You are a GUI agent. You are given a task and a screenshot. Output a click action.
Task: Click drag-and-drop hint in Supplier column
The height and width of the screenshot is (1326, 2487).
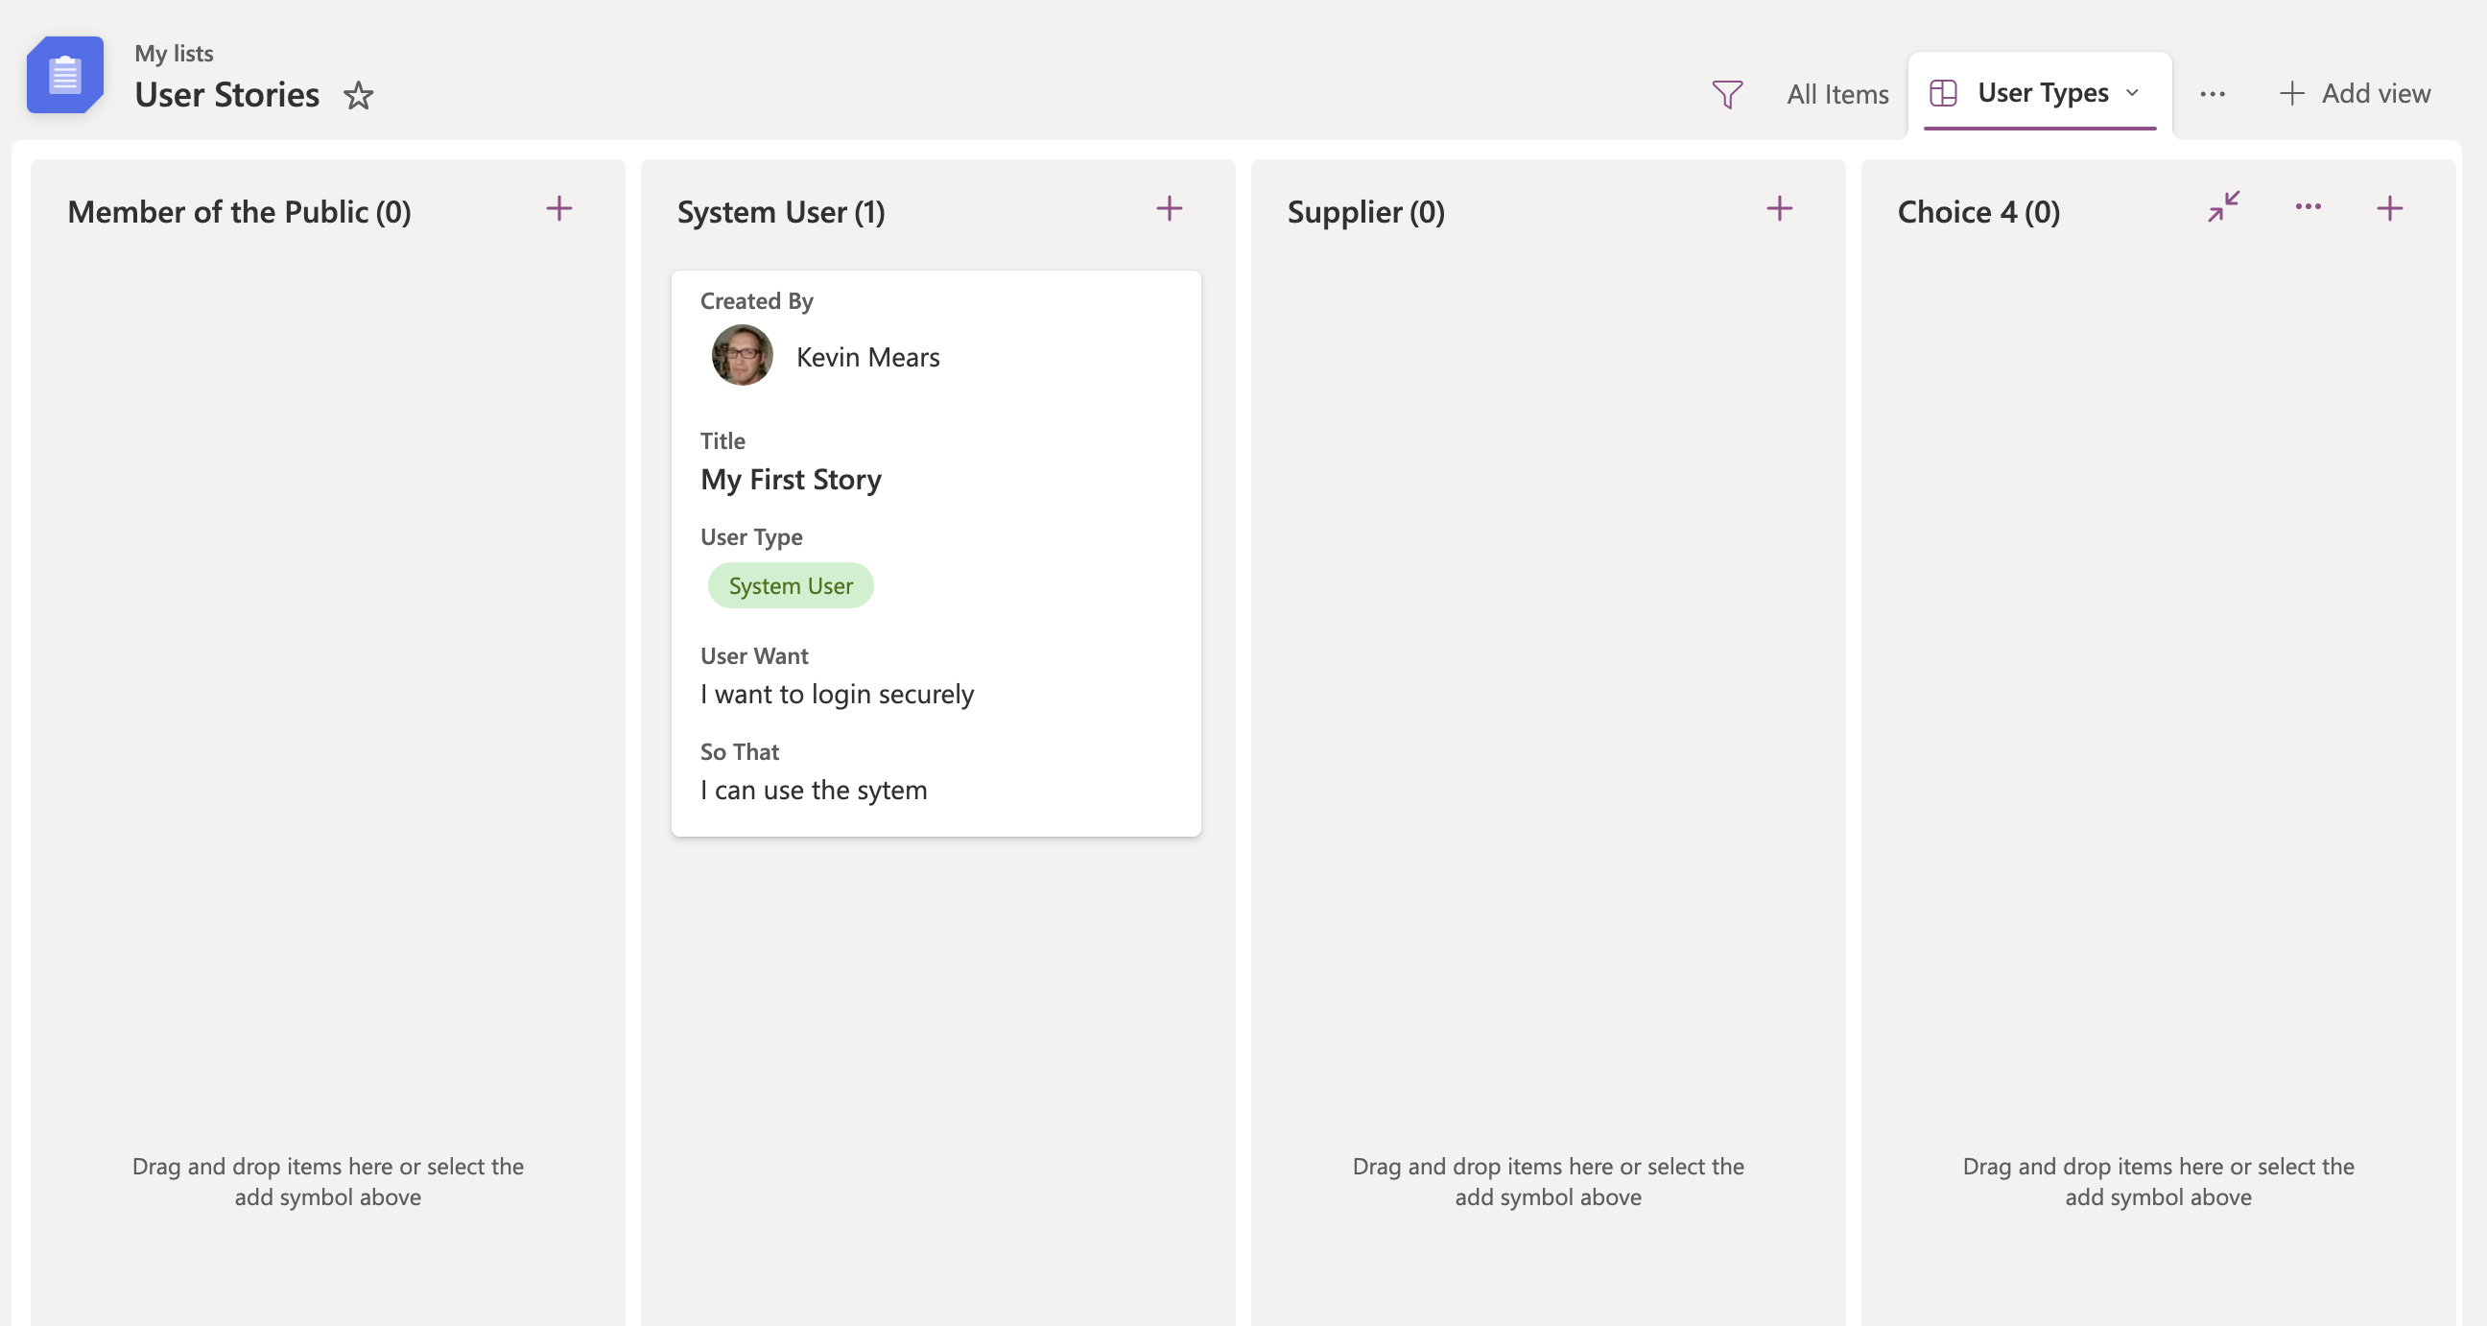[x=1548, y=1181]
